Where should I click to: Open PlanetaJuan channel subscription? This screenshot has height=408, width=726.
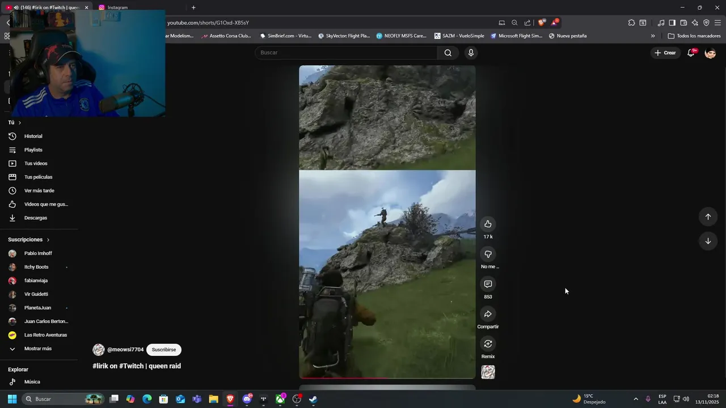(x=39, y=308)
